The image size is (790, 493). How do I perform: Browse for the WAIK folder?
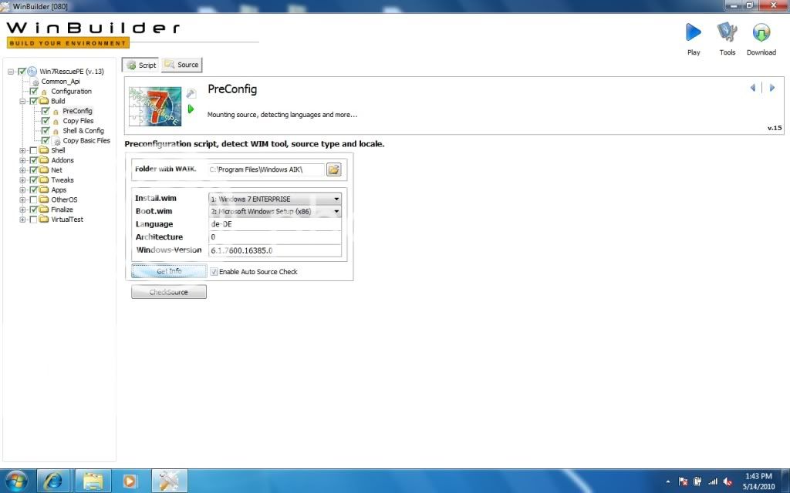click(x=333, y=169)
